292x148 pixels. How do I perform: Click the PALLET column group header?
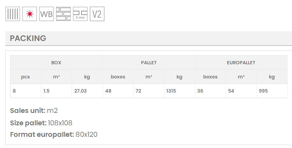[149, 63]
